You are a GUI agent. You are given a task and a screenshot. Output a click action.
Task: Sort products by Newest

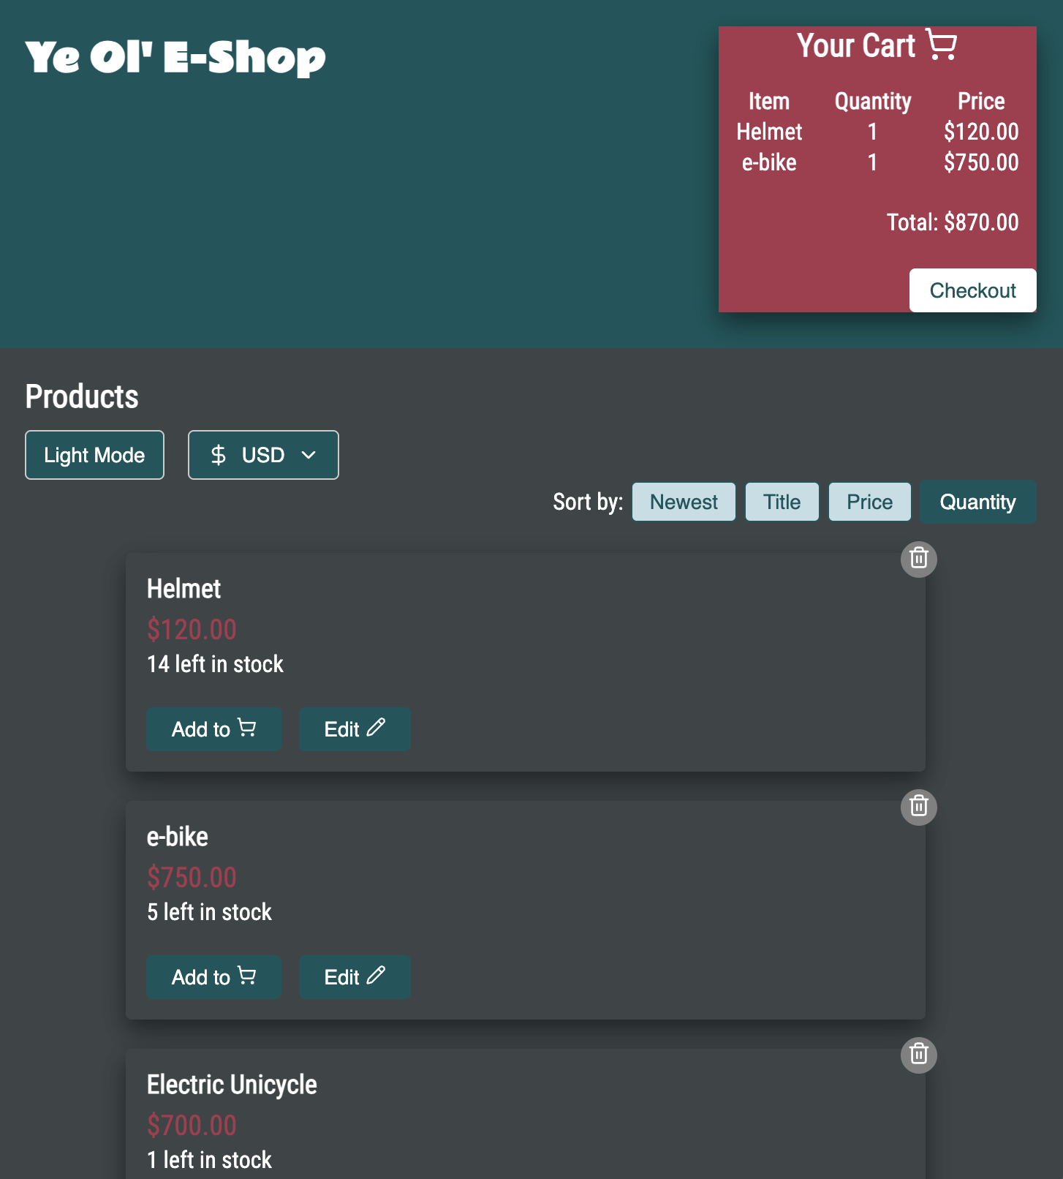pos(684,502)
